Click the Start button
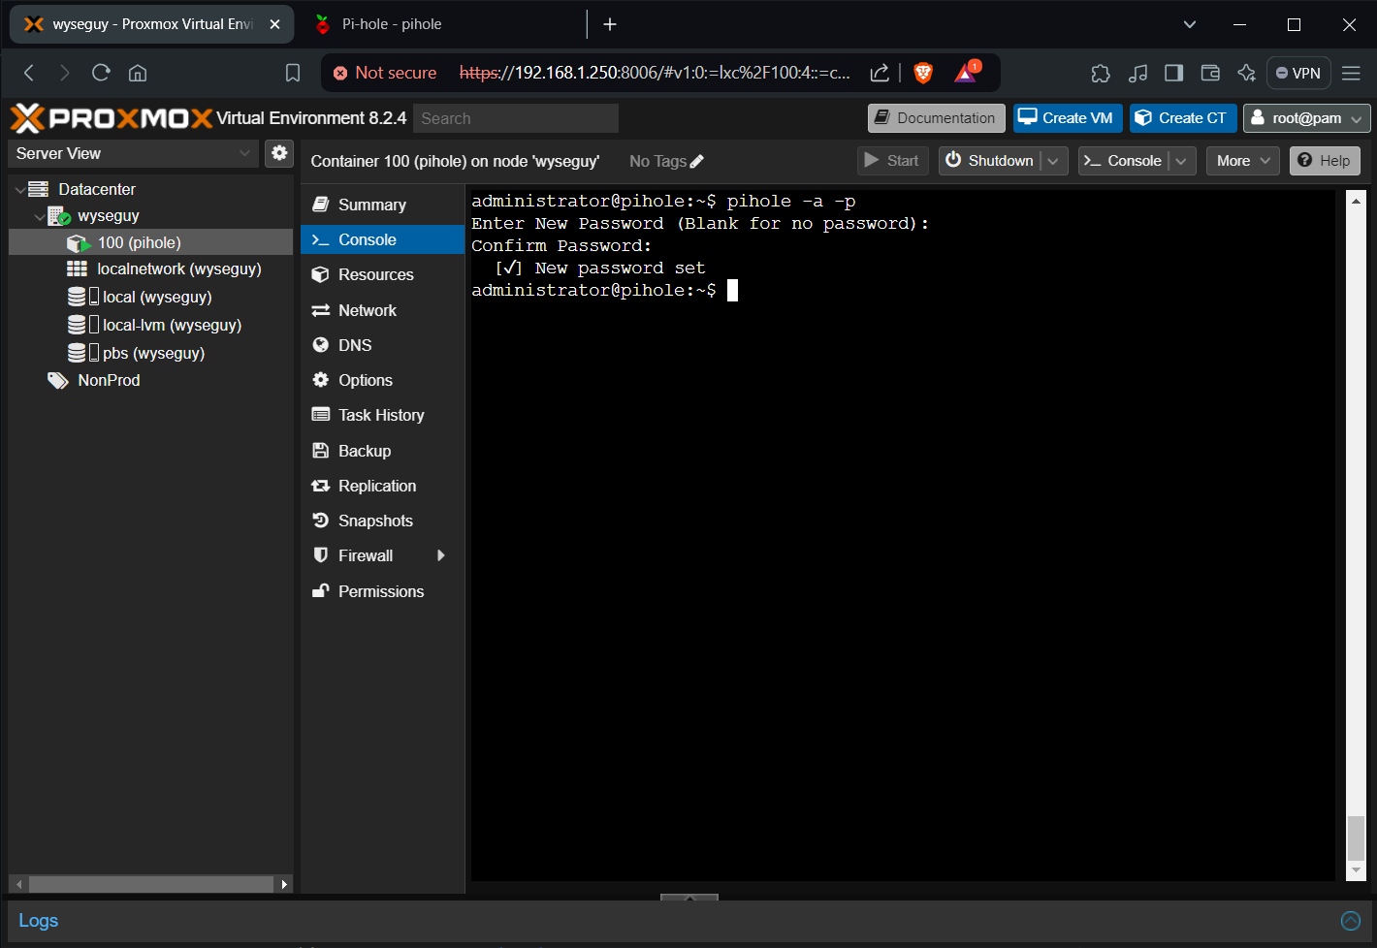Viewport: 1377px width, 948px height. [892, 161]
